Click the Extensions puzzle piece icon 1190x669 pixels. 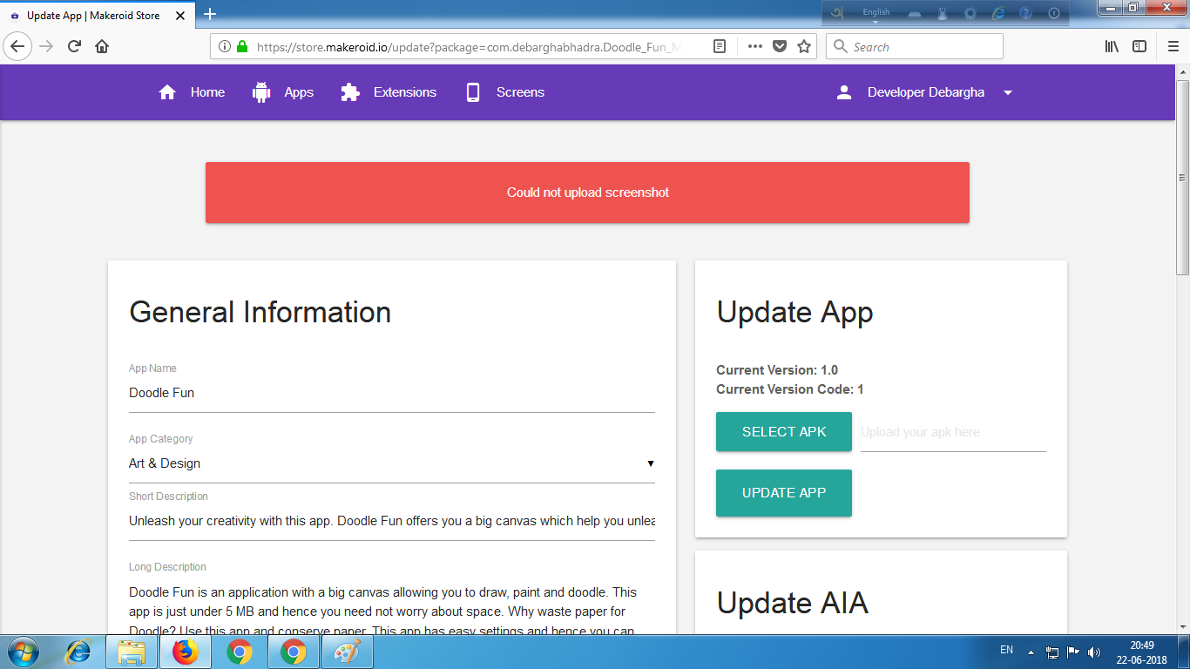pos(350,92)
